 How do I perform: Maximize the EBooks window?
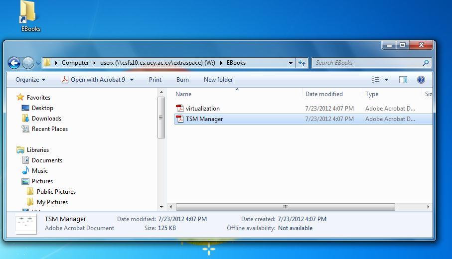(x=403, y=45)
